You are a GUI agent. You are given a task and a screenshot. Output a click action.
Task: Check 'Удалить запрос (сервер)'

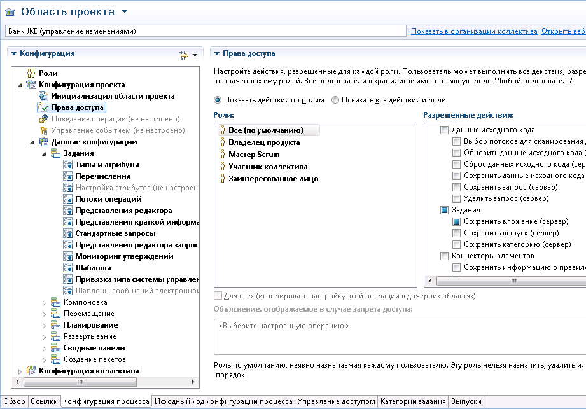pyautogui.click(x=456, y=198)
